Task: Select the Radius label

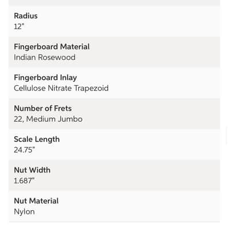Action: (26, 16)
